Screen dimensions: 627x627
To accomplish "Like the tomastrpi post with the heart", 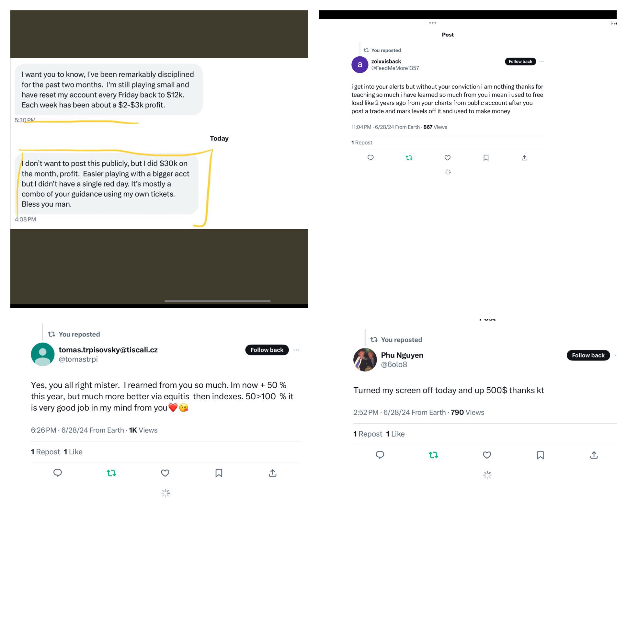I will click(165, 473).
